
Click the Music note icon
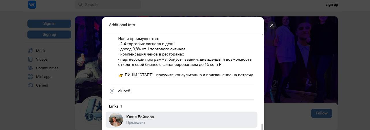pyautogui.click(x=30, y=51)
